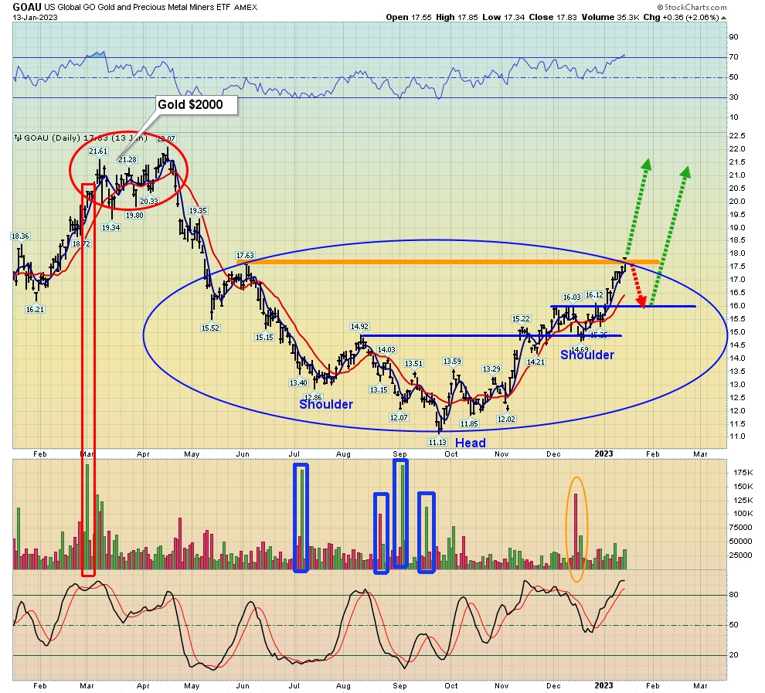Click the 12.07 price label
This screenshot has height=693, width=765.
click(x=399, y=418)
